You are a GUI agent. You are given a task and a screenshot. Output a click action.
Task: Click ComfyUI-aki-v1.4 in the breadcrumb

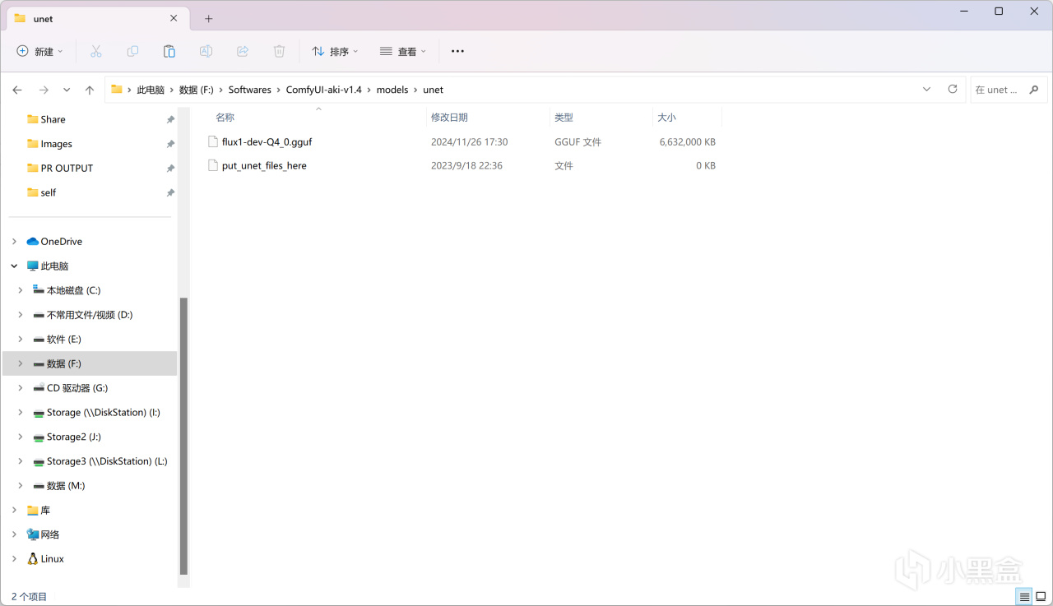pos(324,90)
